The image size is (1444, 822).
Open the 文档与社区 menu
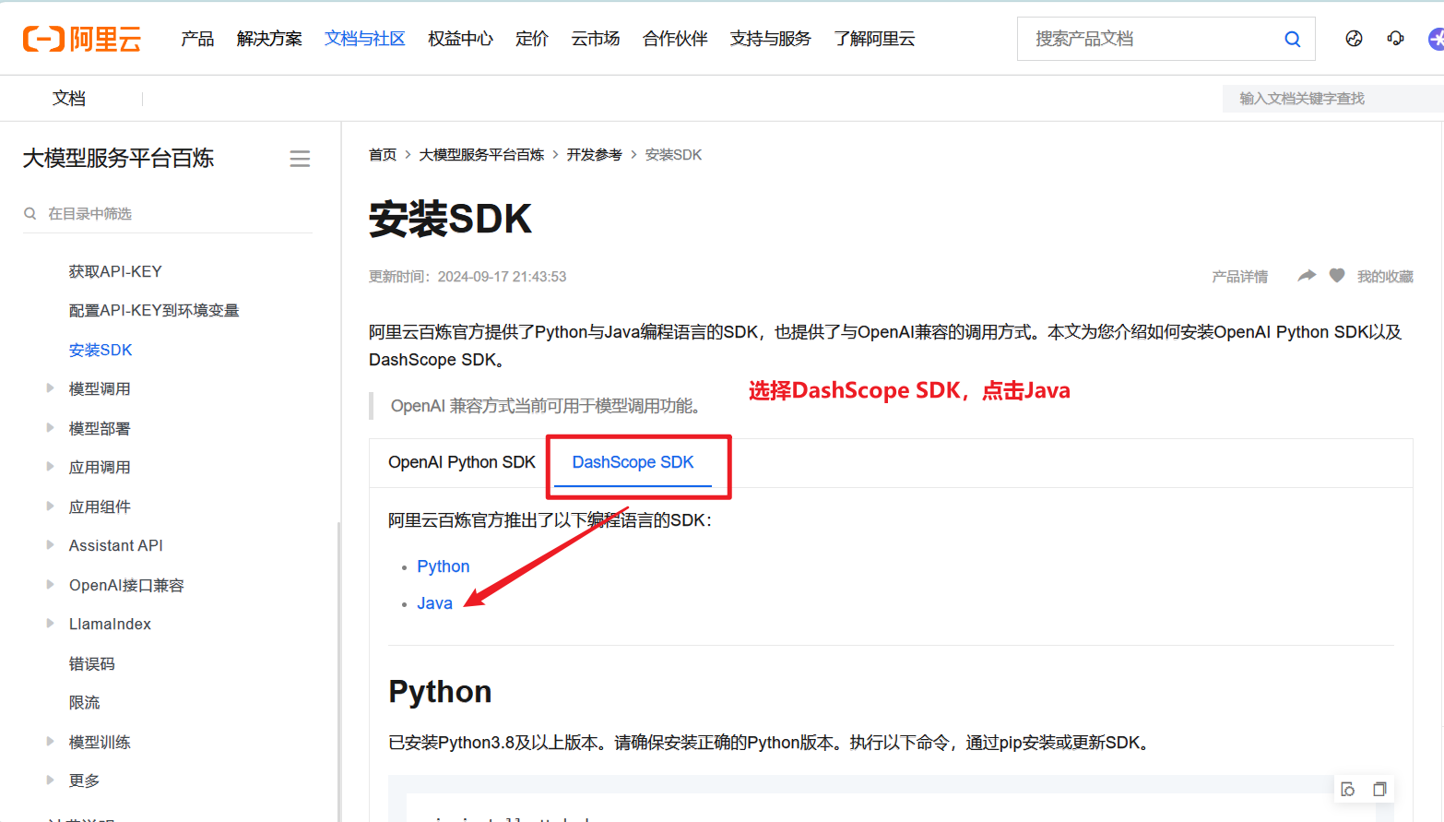coord(365,39)
